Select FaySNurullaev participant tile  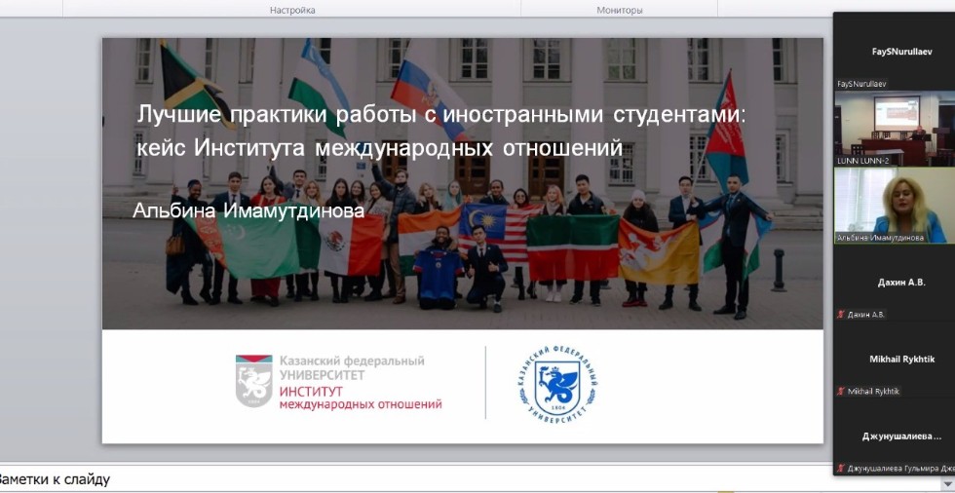pos(894,52)
